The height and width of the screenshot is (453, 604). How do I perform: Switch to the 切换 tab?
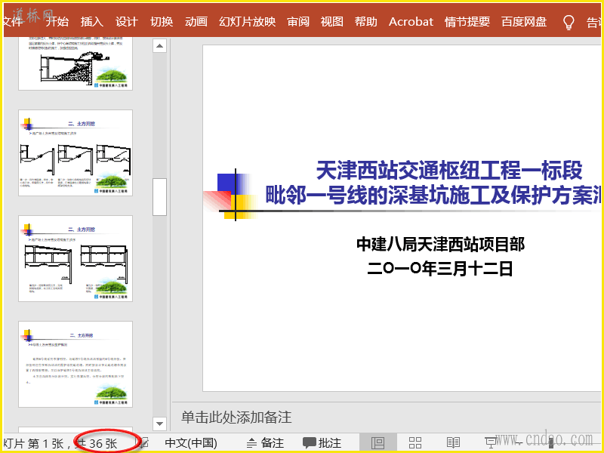coord(162,22)
